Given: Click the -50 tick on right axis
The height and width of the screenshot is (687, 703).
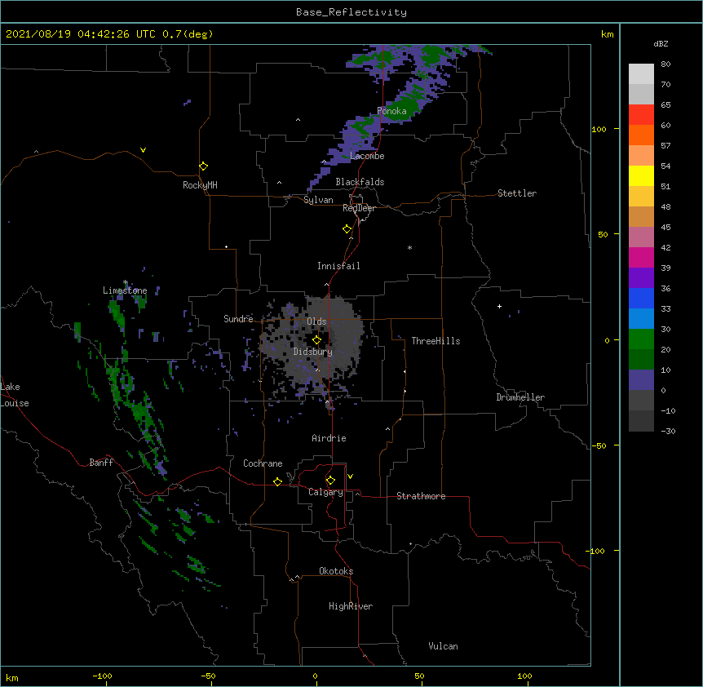Looking at the screenshot, I should click(599, 445).
